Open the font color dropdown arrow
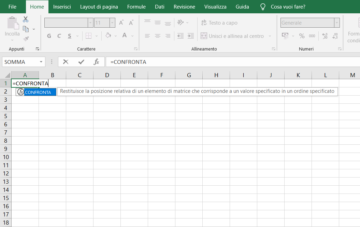360x227 pixels. (132, 36)
